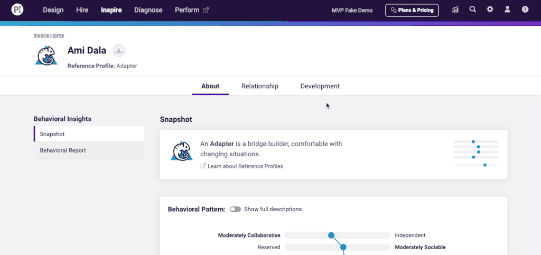The width and height of the screenshot is (541, 255).
Task: Click the PI logo in header
Action: pyautogui.click(x=17, y=10)
